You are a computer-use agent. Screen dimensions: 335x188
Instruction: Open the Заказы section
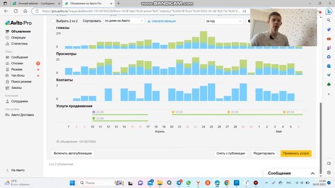click(16, 88)
